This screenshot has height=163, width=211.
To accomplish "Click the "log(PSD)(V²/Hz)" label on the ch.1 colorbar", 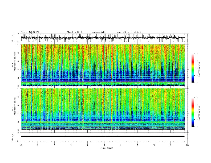I will 200,70.
